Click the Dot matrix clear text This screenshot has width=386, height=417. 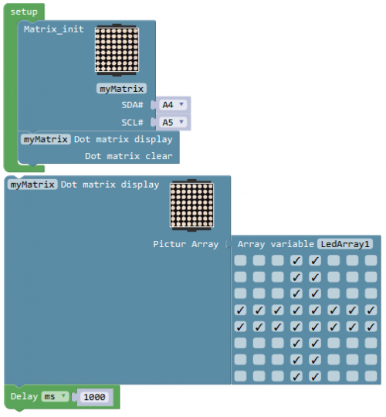pos(129,156)
